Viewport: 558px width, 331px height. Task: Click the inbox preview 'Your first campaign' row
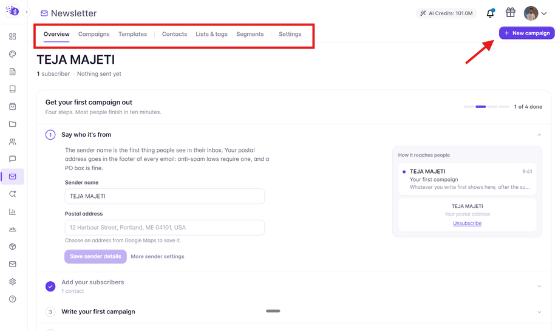[x=468, y=179]
